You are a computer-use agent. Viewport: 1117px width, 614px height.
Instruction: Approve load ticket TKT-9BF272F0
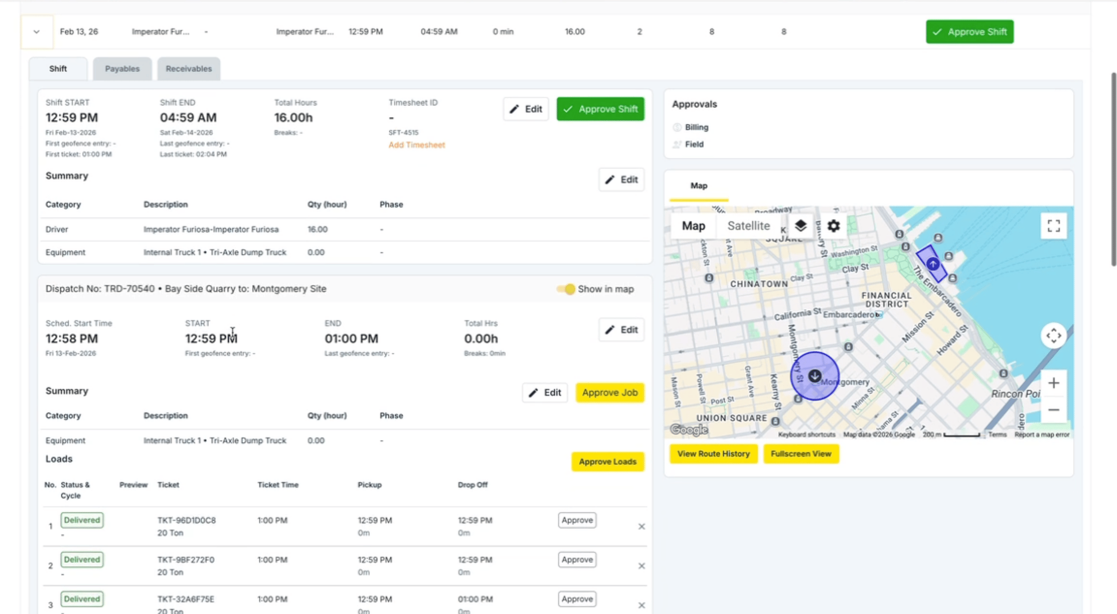point(577,560)
